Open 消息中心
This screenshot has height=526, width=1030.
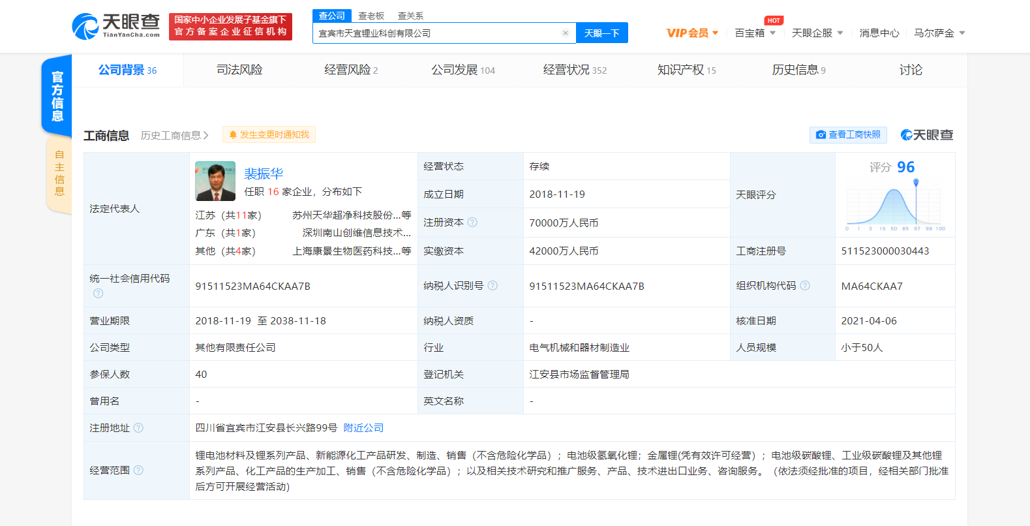(879, 33)
